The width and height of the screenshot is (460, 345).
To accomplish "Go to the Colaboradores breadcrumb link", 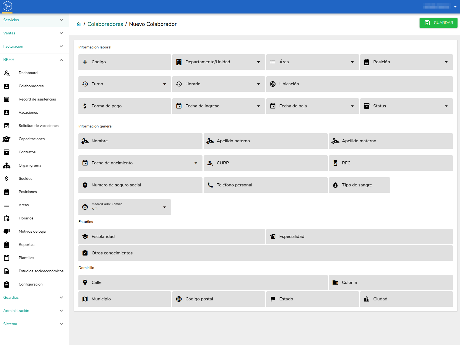I will [105, 24].
